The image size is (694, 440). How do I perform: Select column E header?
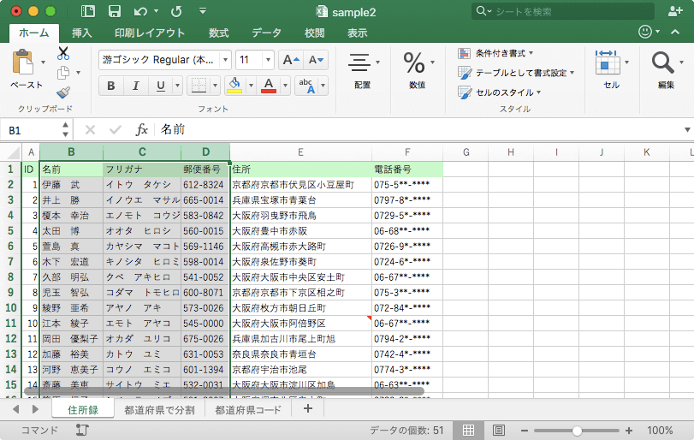click(x=300, y=152)
